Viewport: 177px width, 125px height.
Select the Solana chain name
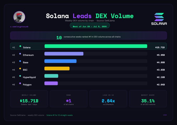27,47
